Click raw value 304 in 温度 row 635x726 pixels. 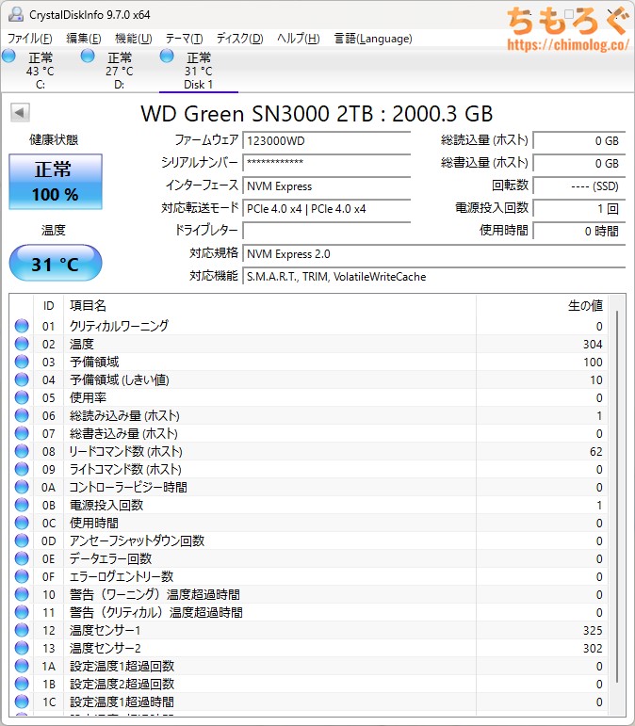tap(593, 344)
